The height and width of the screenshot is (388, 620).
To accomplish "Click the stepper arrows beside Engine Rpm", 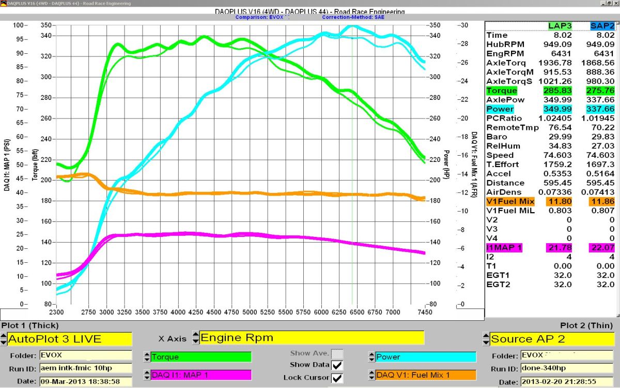I will (x=195, y=338).
